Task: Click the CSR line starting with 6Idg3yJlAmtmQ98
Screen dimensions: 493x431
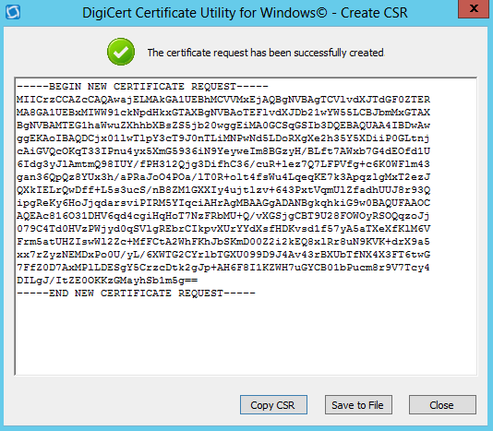Action: [223, 163]
